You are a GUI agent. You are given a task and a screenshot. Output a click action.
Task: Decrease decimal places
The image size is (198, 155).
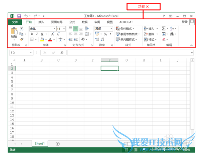[x=103, y=39]
